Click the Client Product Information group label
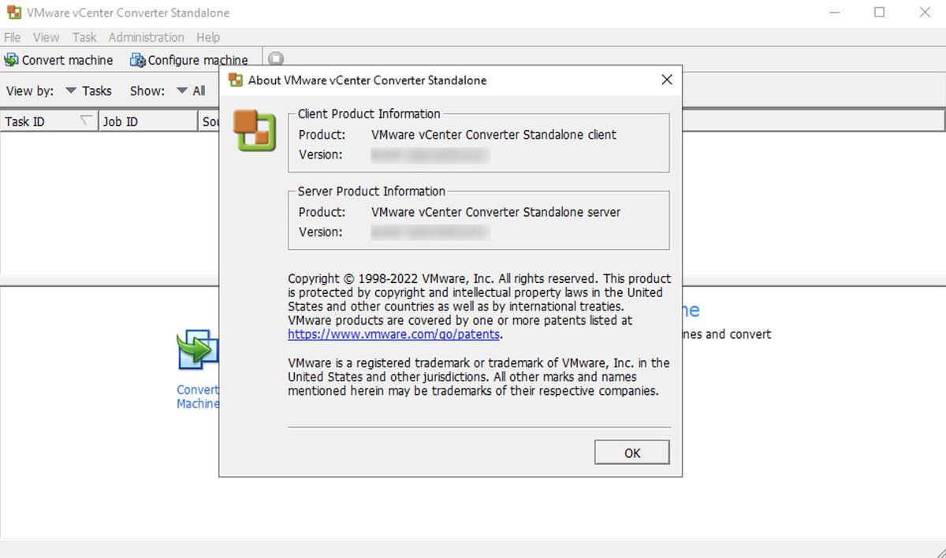Viewport: 946px width, 558px height. click(x=369, y=114)
